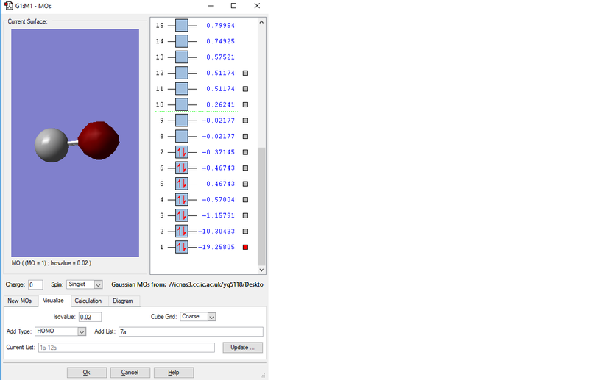This screenshot has height=380, width=589.
Task: Click the gray carbon atom in surface view
Action: click(x=52, y=146)
